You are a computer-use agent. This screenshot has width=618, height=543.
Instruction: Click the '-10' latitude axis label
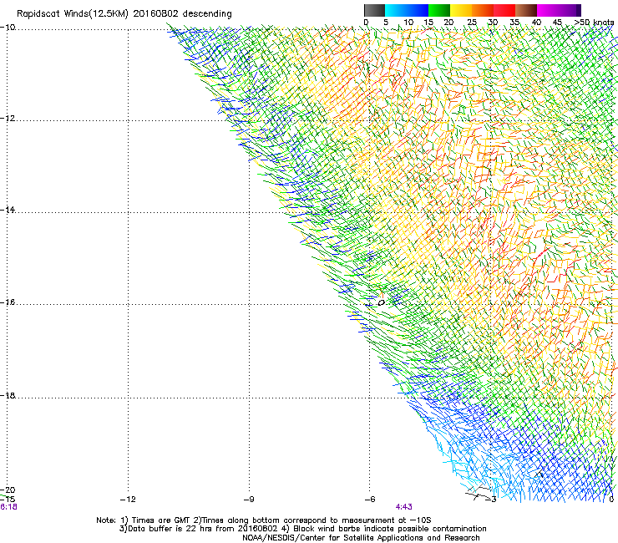(x=8, y=28)
